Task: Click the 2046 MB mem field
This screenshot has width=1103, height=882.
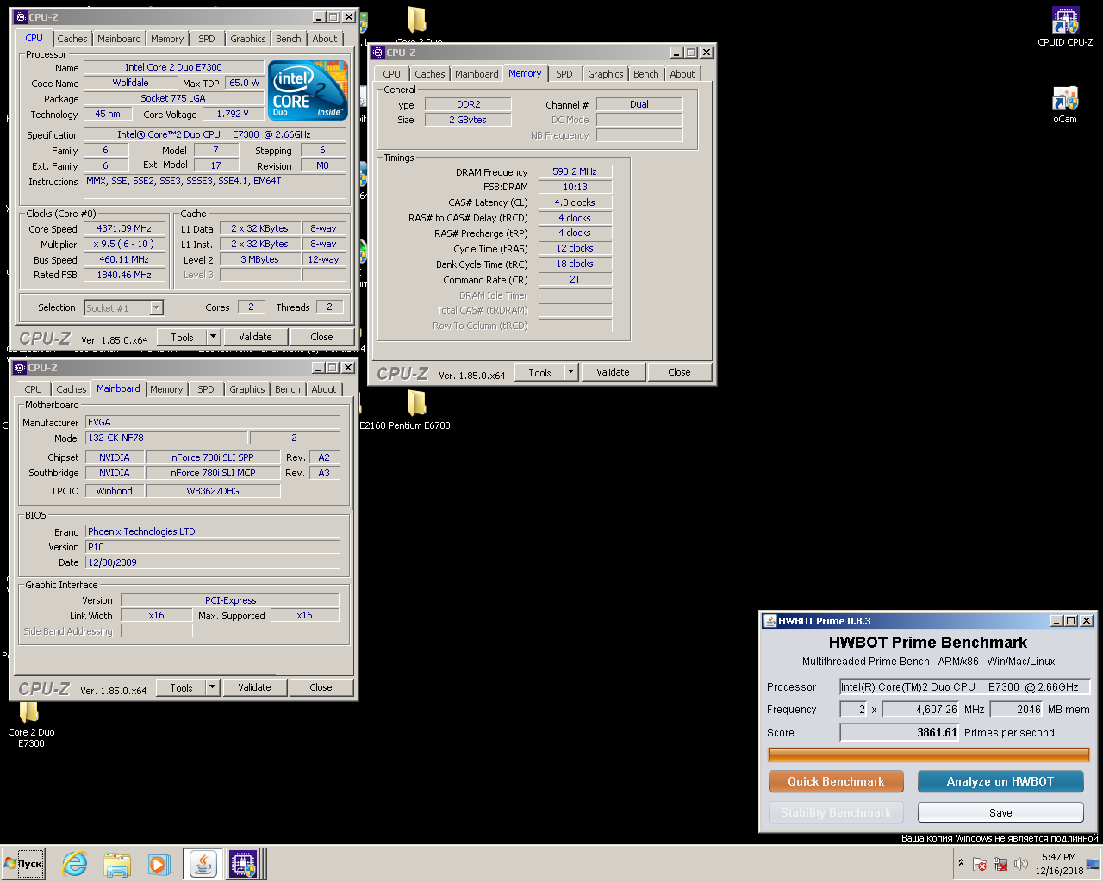Action: (1017, 709)
